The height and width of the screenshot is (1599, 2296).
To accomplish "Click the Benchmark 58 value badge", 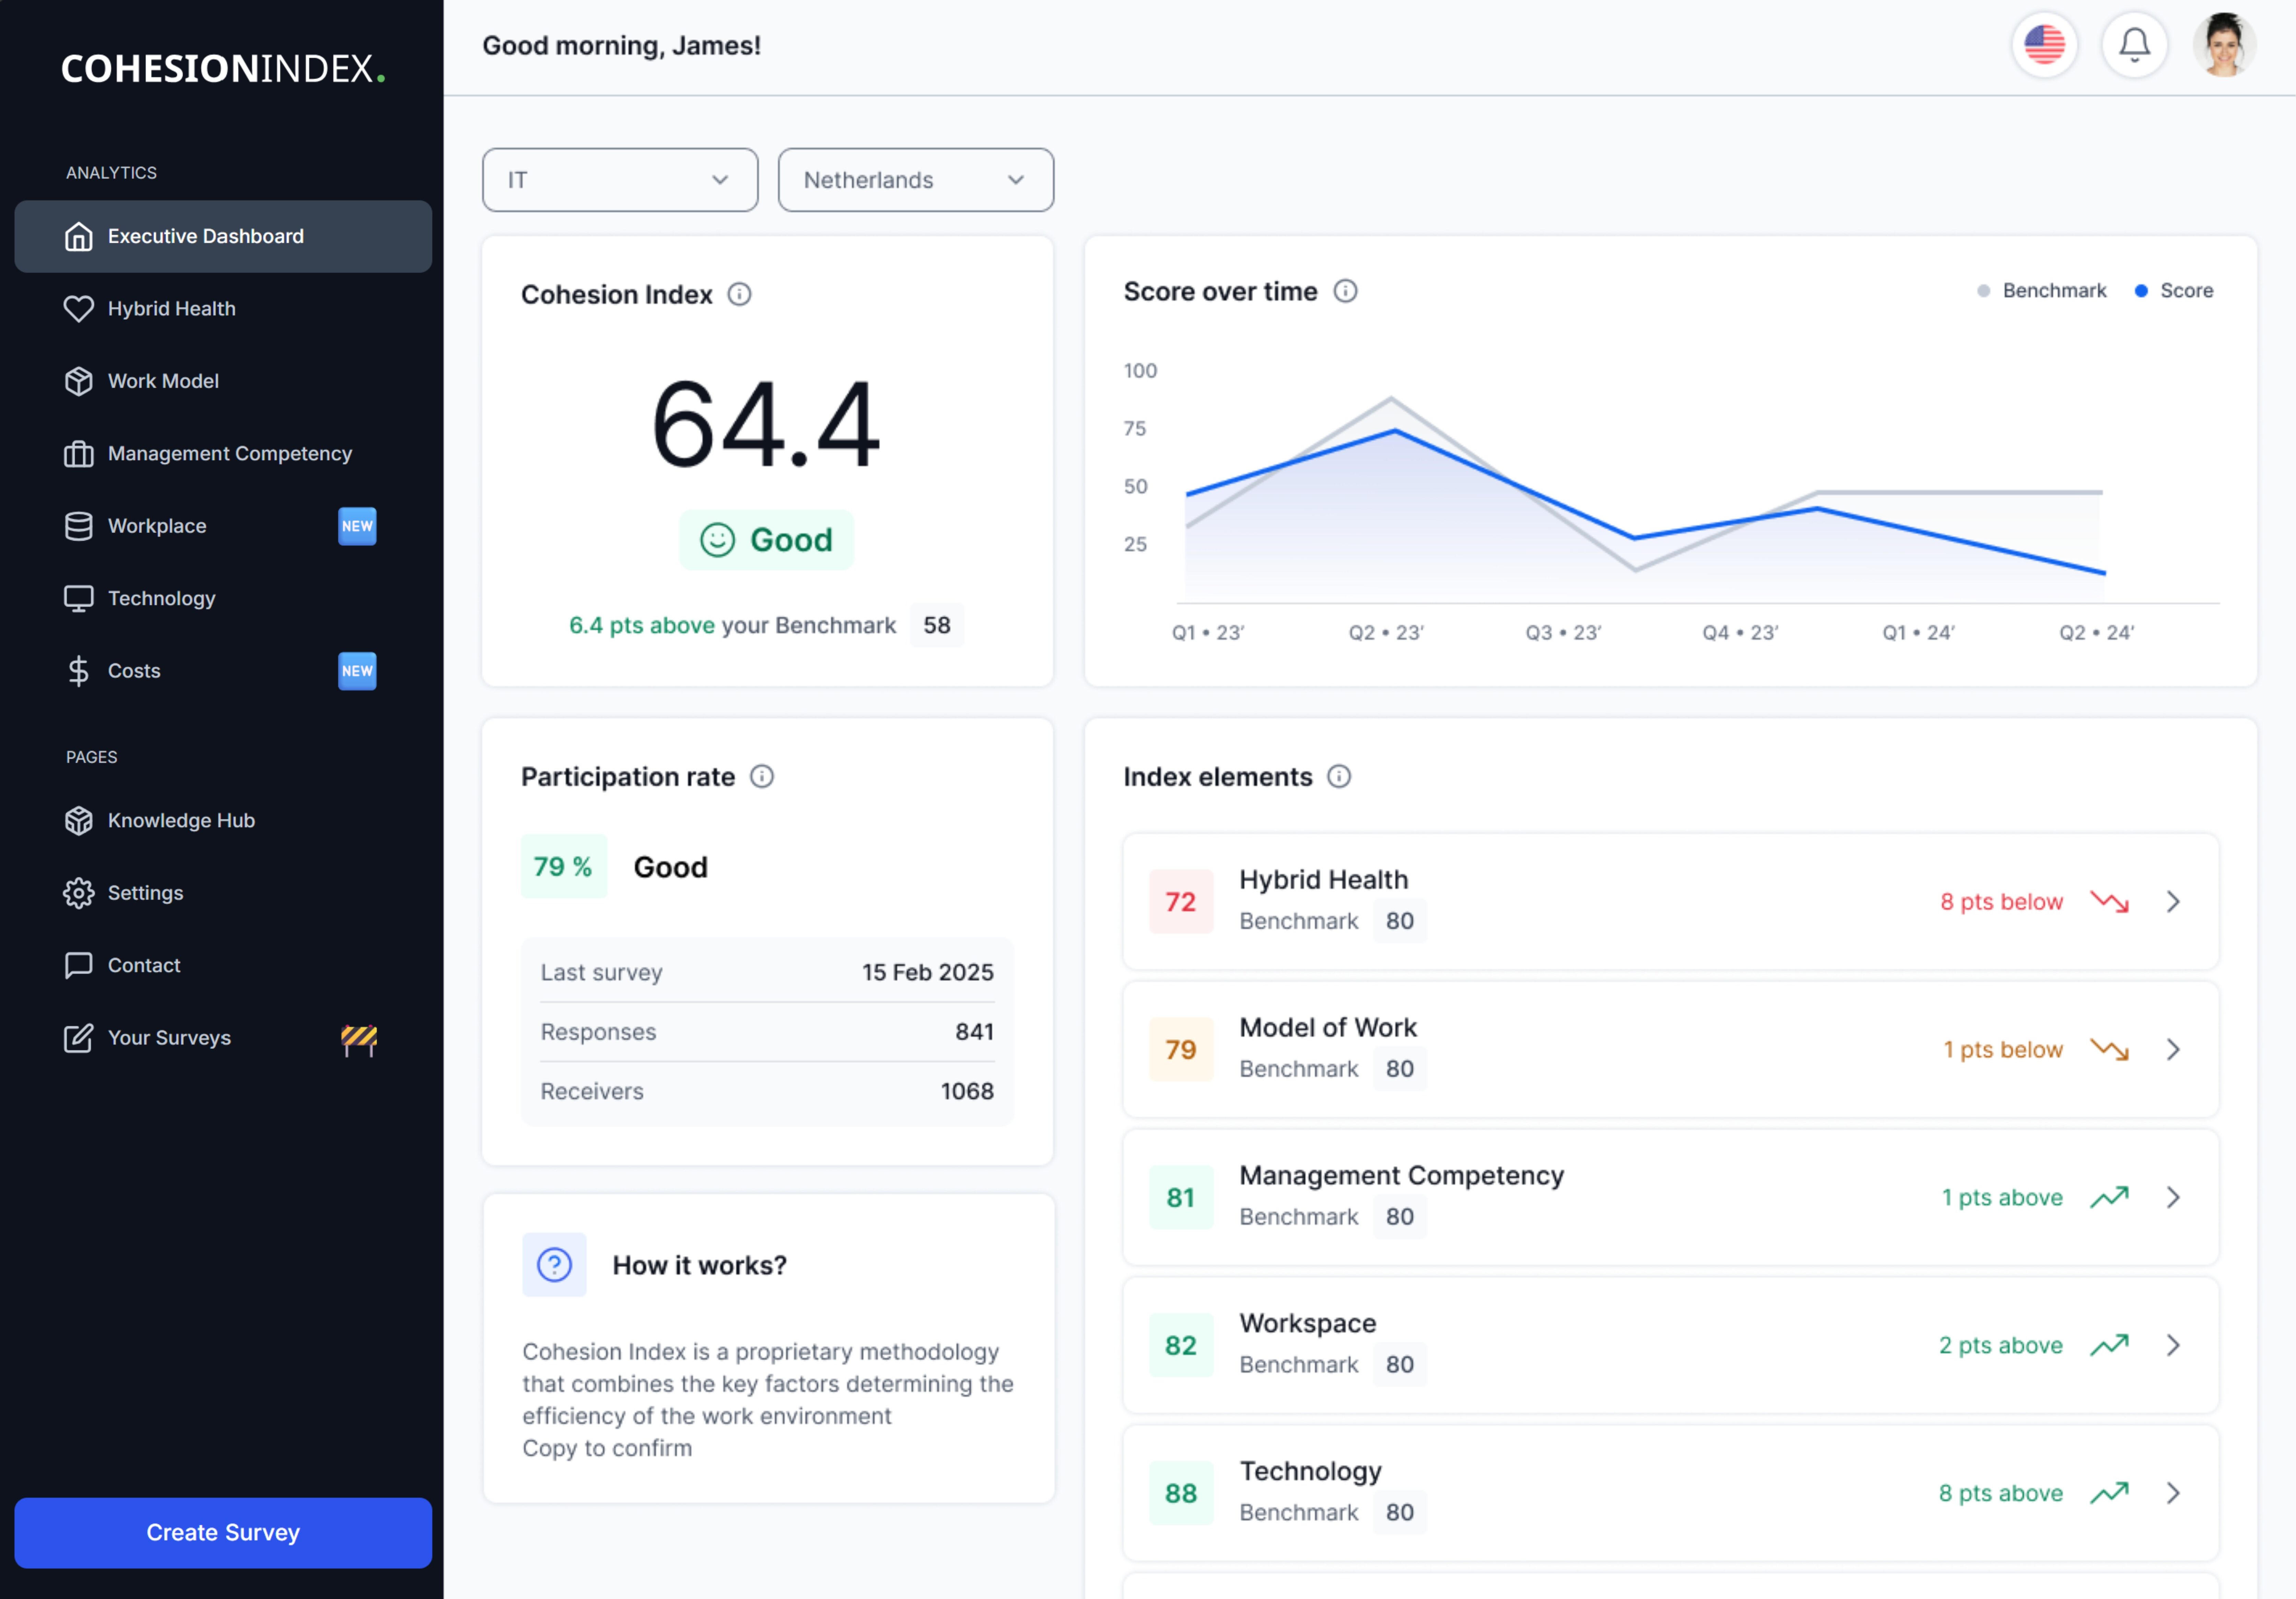I will click(x=937, y=626).
